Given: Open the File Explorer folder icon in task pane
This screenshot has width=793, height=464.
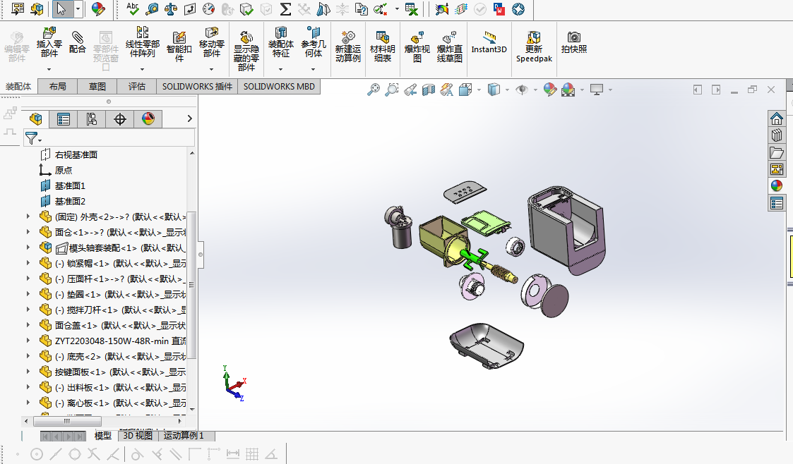Looking at the screenshot, I should pyautogui.click(x=777, y=152).
